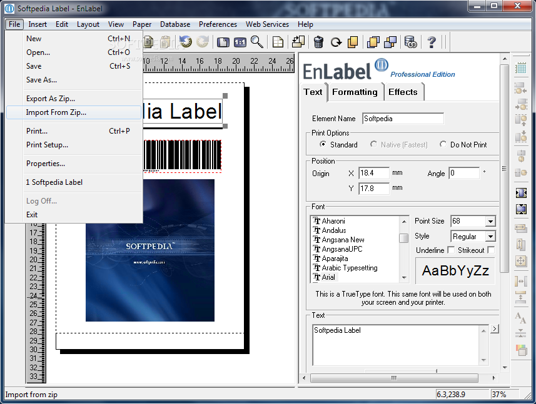This screenshot has width=536, height=404.
Task: Open the Database menu
Action: pos(175,24)
